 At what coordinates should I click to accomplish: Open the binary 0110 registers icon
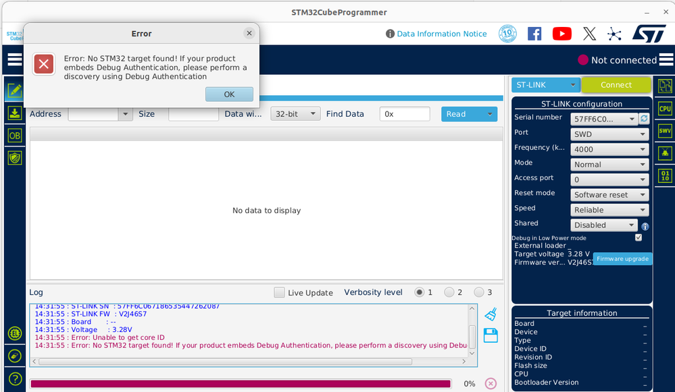pyautogui.click(x=665, y=175)
